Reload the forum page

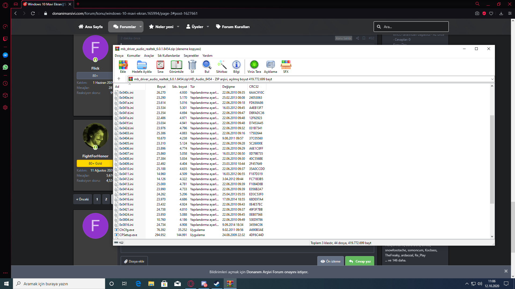point(33,13)
